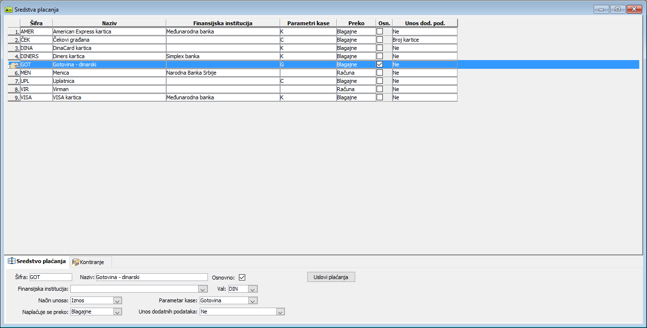This screenshot has height=328, width=647.
Task: Expand the Val currency dropdown
Action: tap(253, 289)
